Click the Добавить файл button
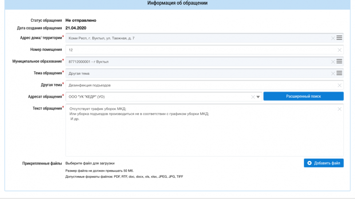355x199 pixels. [324, 163]
